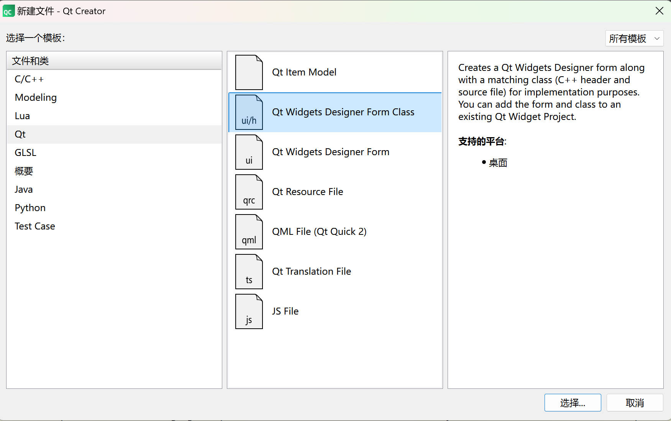Click the 桌面 supported platform entry
Image resolution: width=671 pixels, height=421 pixels.
tap(498, 163)
